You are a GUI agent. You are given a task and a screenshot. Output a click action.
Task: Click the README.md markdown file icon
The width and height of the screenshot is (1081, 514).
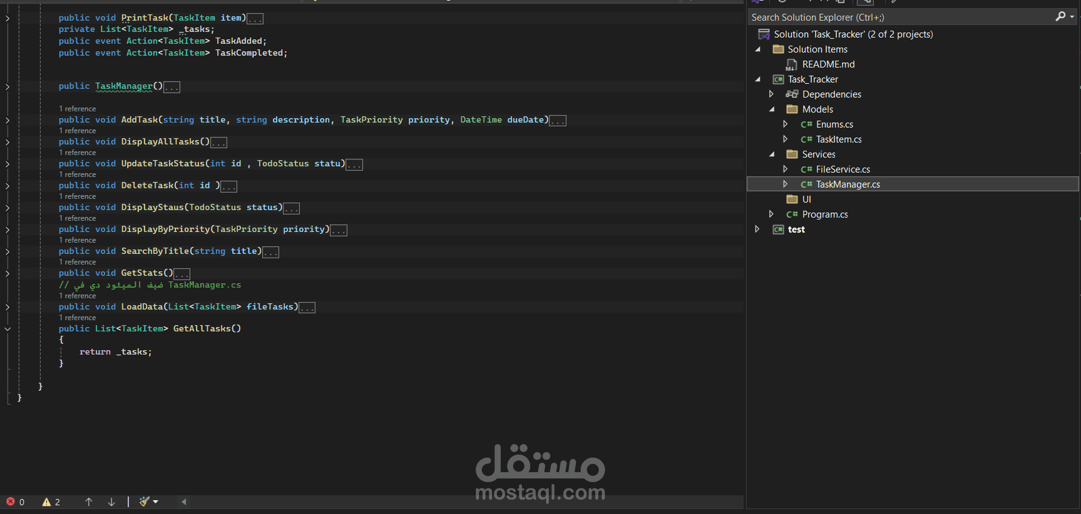(791, 64)
